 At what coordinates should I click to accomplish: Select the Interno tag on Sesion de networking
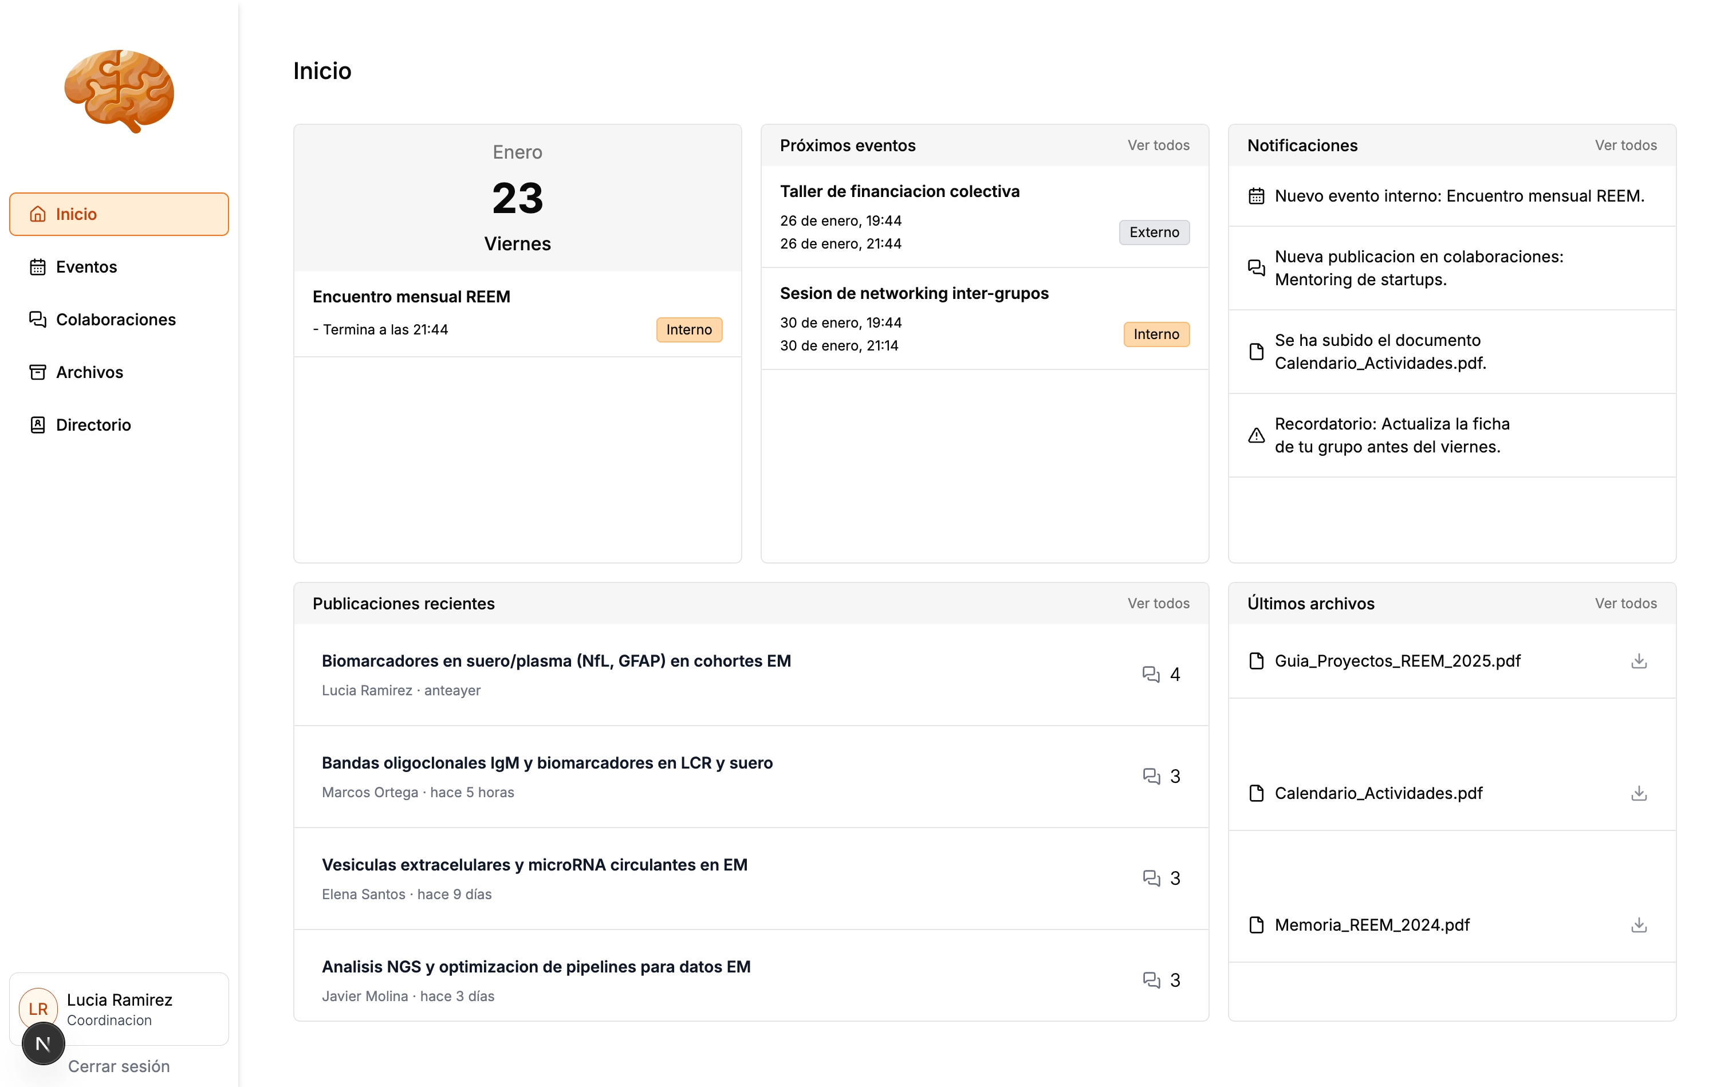pyautogui.click(x=1155, y=333)
